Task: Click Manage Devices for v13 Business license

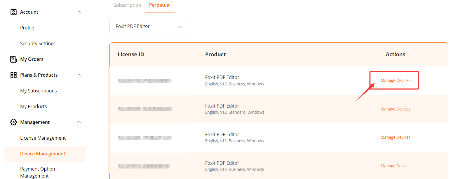Action: (x=395, y=80)
